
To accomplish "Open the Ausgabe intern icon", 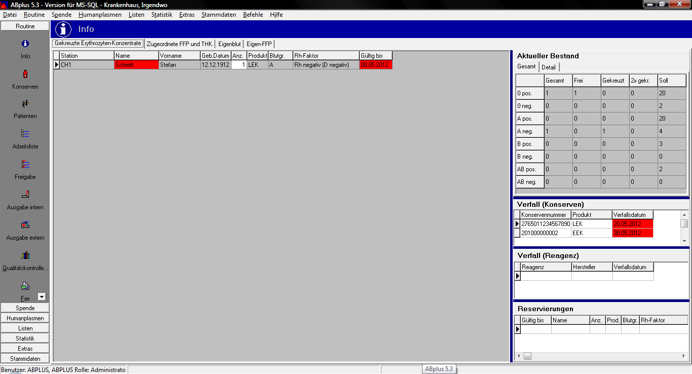I will [x=25, y=195].
